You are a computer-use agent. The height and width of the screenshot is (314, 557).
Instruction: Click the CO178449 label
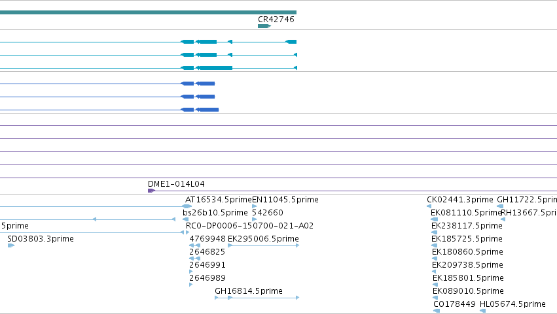point(454,304)
